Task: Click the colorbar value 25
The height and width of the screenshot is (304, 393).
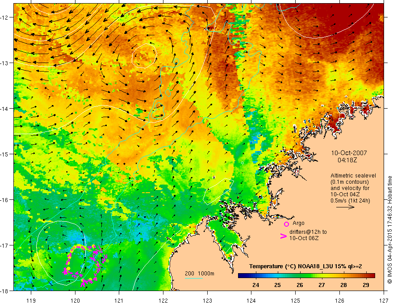Action: pyautogui.click(x=277, y=285)
